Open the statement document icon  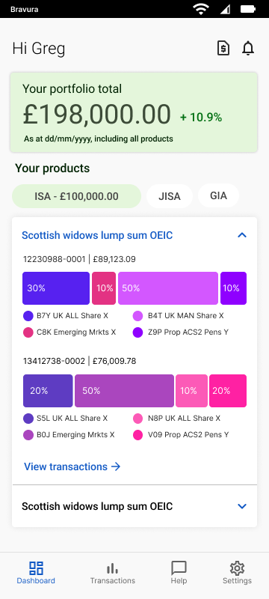[223, 49]
